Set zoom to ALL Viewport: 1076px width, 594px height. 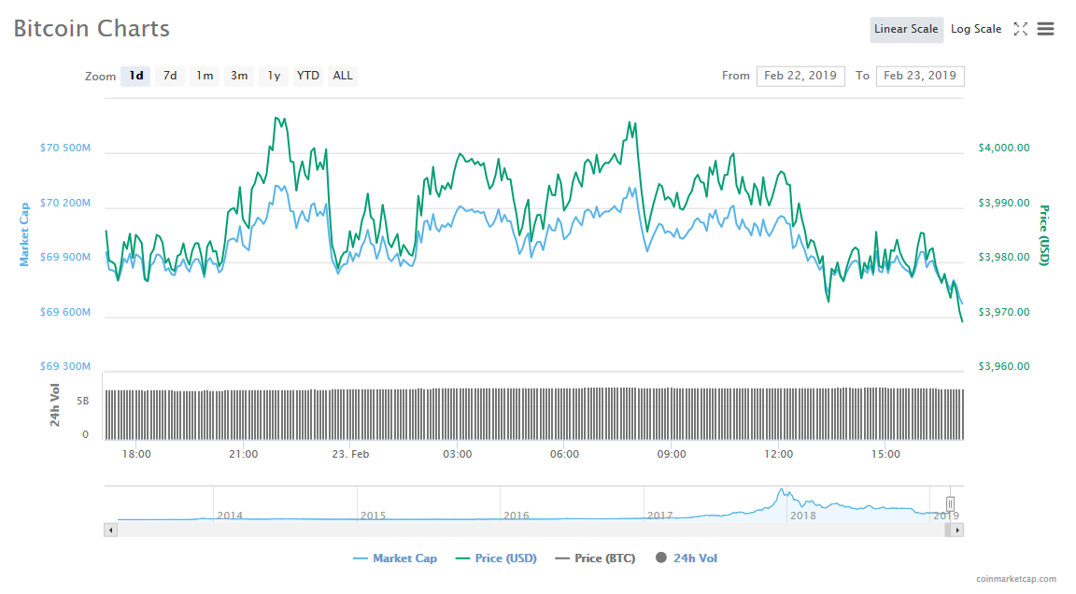(343, 76)
